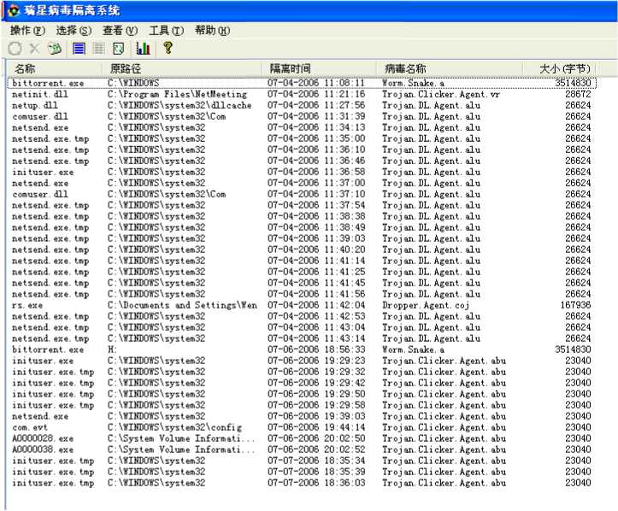Screen dimensions: 618x511
Task: Sort by the 原路径 column header
Action: click(x=182, y=68)
